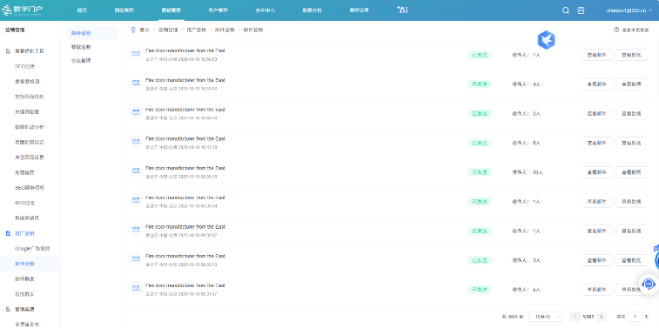Screen dimensions: 659x328
Task: Click 查看邮件 for the 20人 email
Action: pos(597,172)
